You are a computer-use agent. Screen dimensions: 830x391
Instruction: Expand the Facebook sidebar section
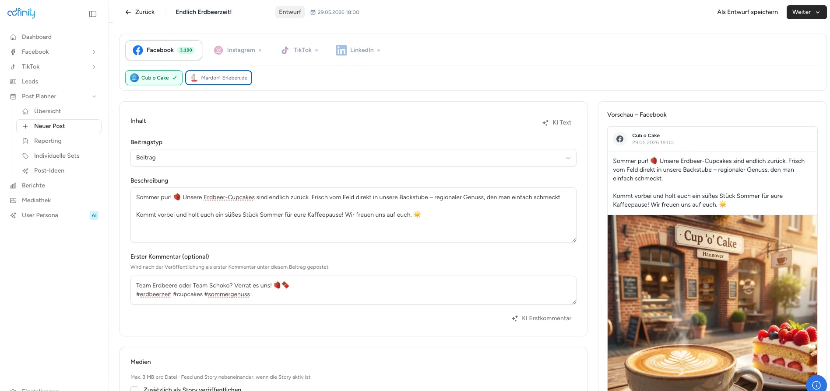(x=94, y=52)
